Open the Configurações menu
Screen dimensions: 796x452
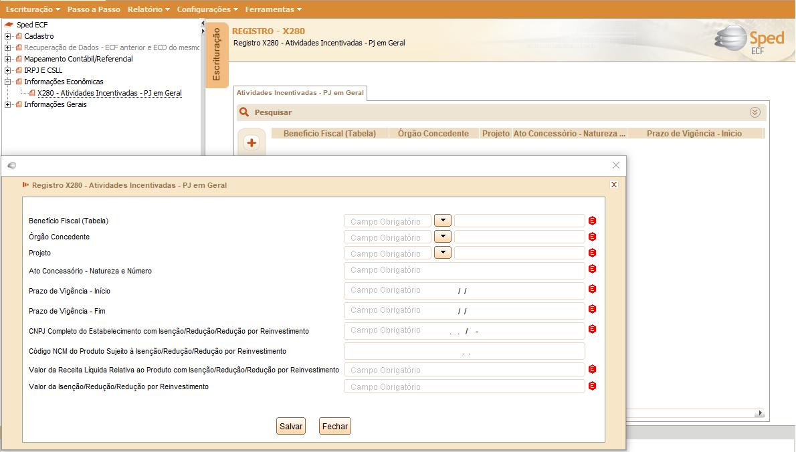click(207, 9)
